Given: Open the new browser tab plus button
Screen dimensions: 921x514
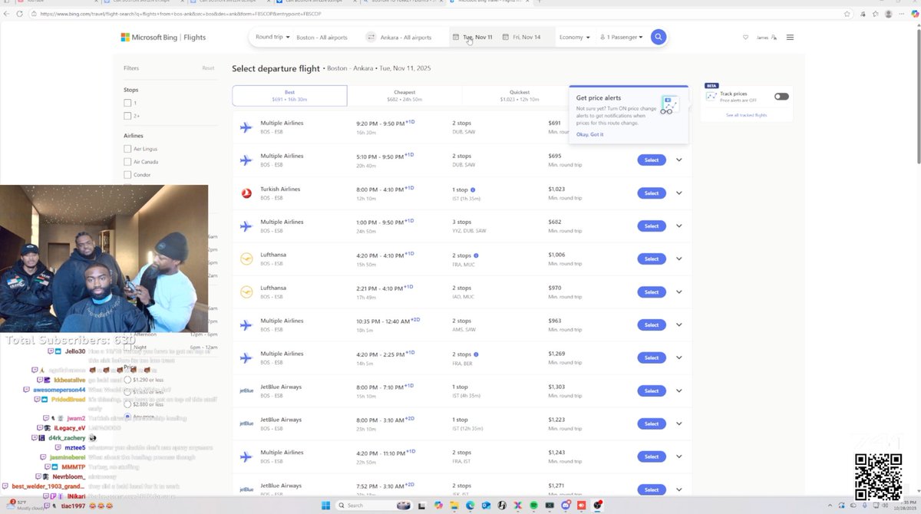Looking at the screenshot, I should pos(540,2).
